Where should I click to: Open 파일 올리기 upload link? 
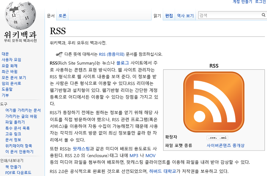click(15, 122)
